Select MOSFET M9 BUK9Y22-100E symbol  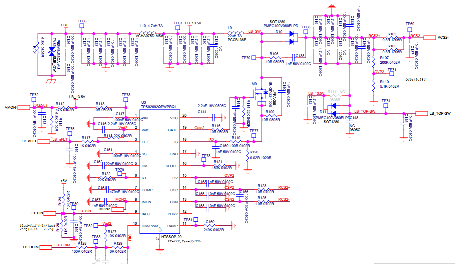[x=259, y=93]
